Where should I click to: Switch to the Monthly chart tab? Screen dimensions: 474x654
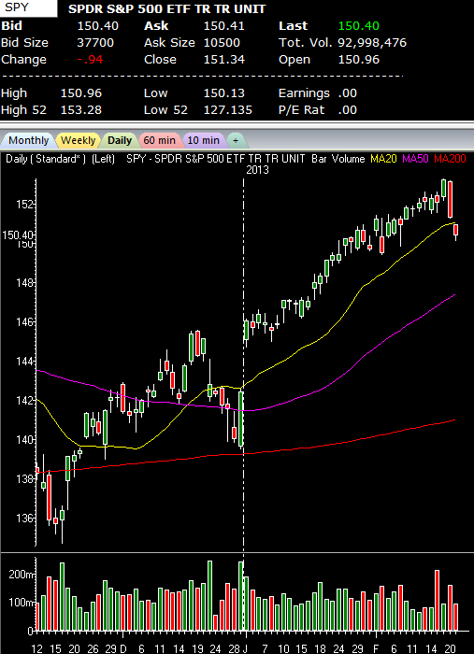28,140
